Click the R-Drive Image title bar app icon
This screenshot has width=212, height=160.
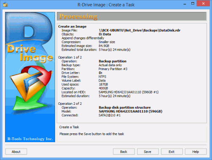[x=6, y=5]
